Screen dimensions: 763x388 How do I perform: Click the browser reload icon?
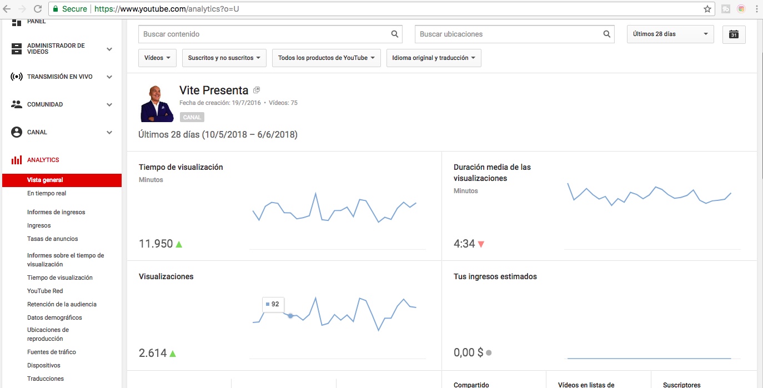click(x=38, y=9)
